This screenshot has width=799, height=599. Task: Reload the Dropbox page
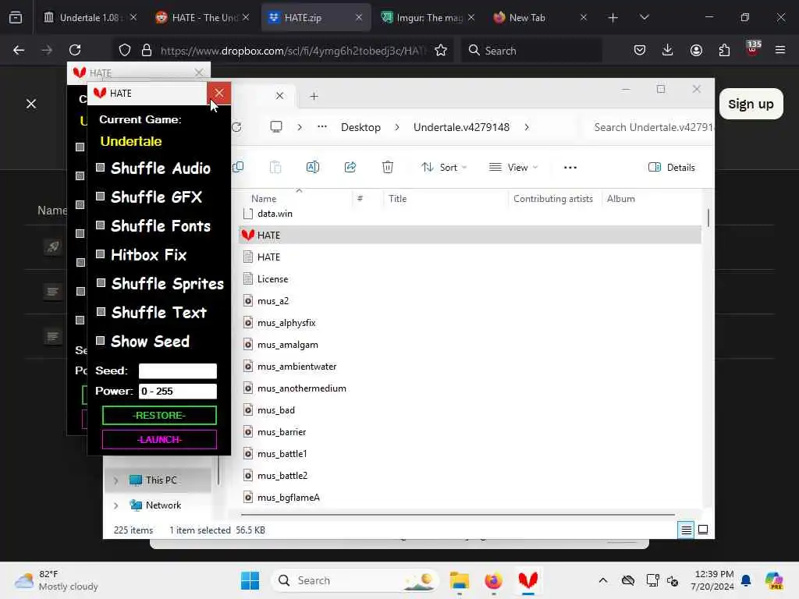point(75,50)
